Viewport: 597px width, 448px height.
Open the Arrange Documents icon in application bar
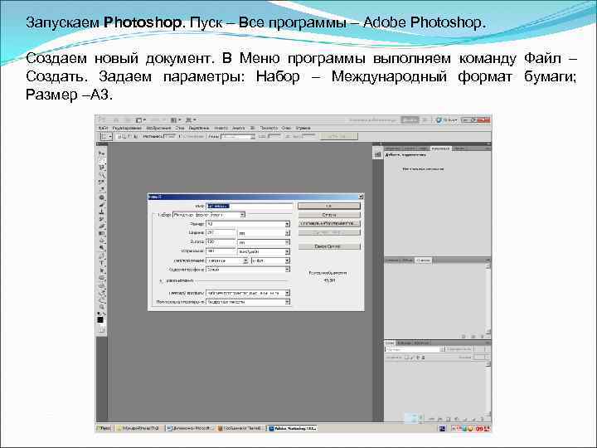coord(175,120)
